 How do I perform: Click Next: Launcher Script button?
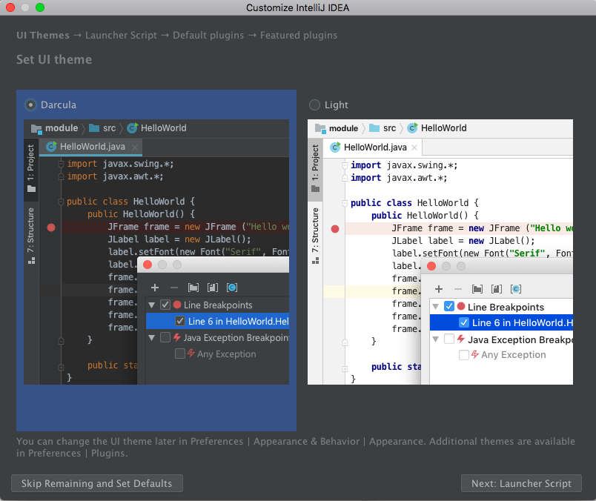pyautogui.click(x=521, y=483)
